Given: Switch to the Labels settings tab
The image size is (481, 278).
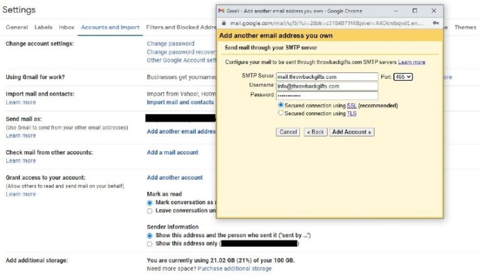Looking at the screenshot, I should click(43, 27).
